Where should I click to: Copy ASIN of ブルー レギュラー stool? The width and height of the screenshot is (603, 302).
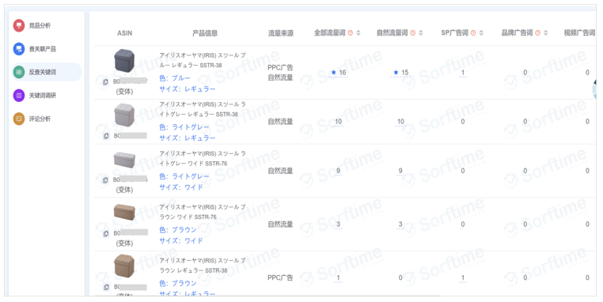click(106, 82)
